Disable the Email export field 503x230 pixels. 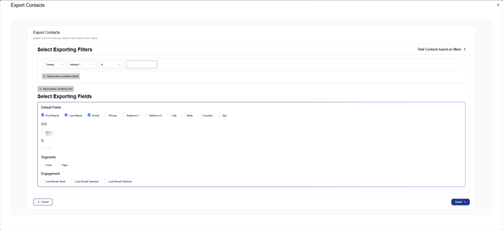click(89, 115)
